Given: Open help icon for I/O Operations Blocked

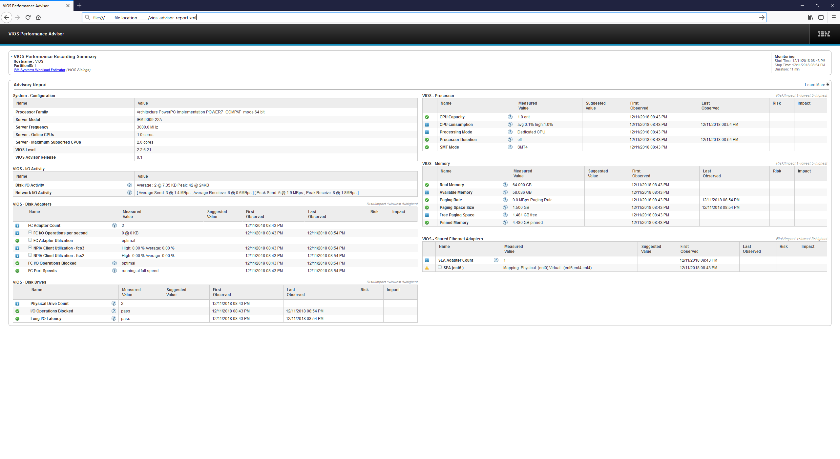Looking at the screenshot, I should (114, 311).
